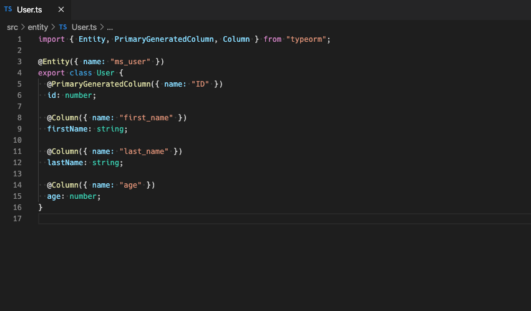Click the "age" string literal
This screenshot has height=311, width=531.
pos(130,185)
